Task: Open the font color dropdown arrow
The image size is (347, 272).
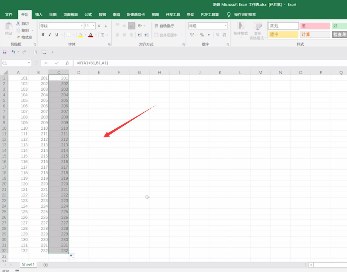Action: (96, 35)
